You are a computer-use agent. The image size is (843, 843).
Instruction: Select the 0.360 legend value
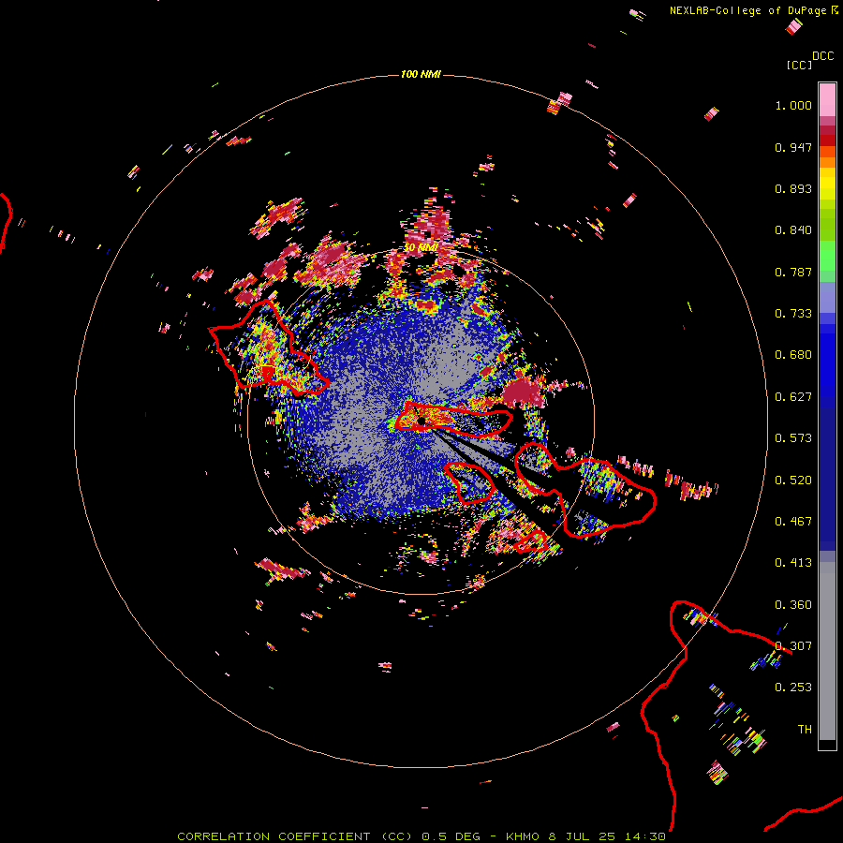click(x=793, y=605)
